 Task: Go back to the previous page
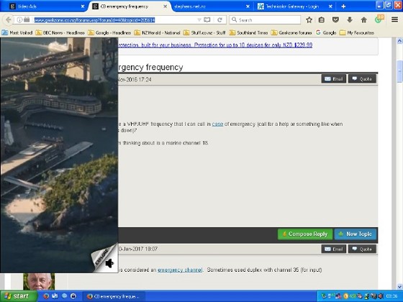pos(8,20)
